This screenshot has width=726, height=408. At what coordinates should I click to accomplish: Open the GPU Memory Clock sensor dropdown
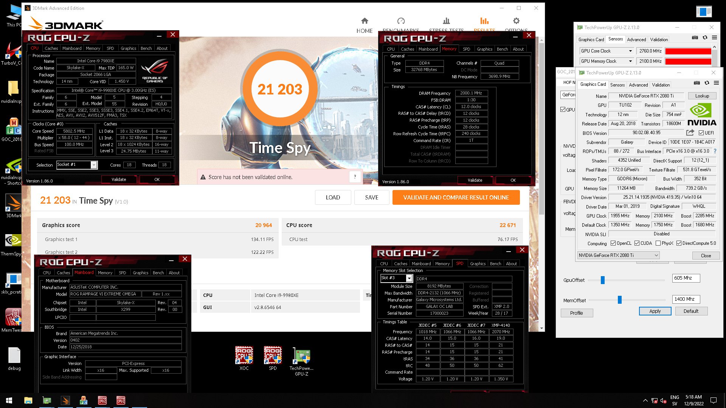[x=630, y=61]
